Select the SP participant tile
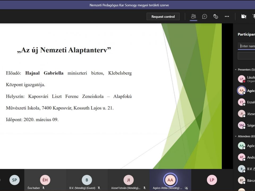The width and height of the screenshot is (255, 191). (x=14, y=180)
